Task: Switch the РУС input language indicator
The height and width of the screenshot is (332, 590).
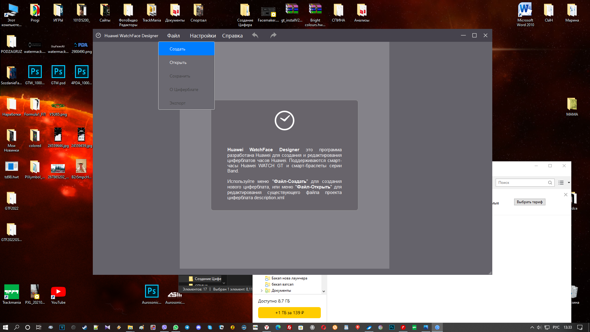Action: (556, 327)
